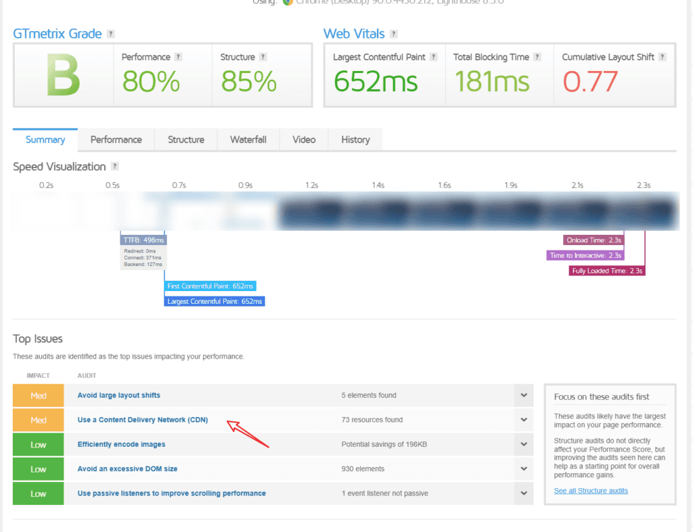View the History tab

(x=355, y=139)
